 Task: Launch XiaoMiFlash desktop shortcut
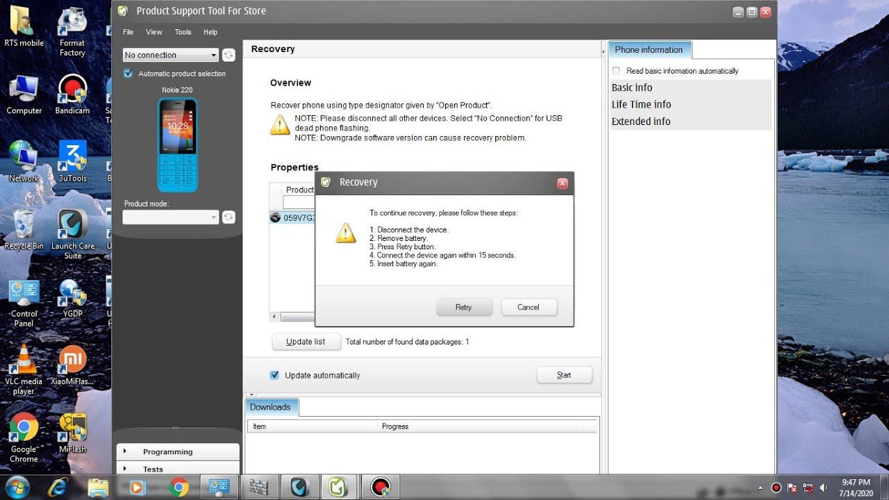[72, 365]
